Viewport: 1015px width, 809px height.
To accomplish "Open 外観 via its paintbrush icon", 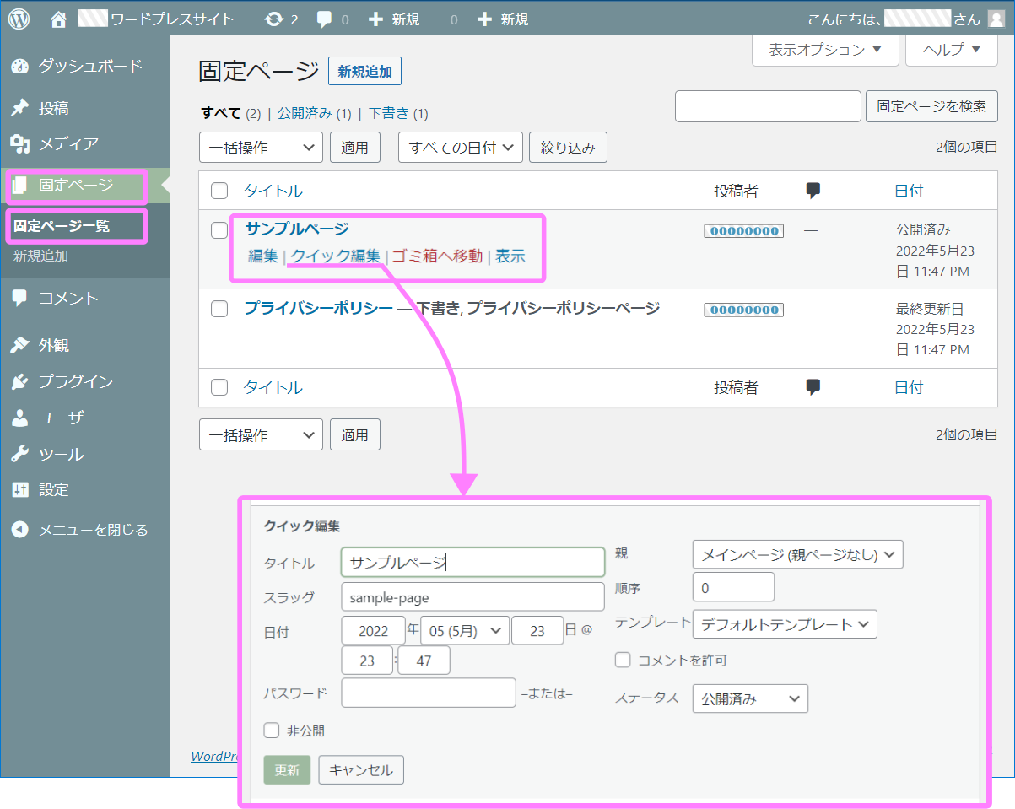I will pos(19,345).
